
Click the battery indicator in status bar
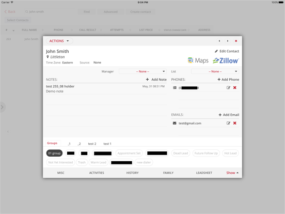pos(281,3)
